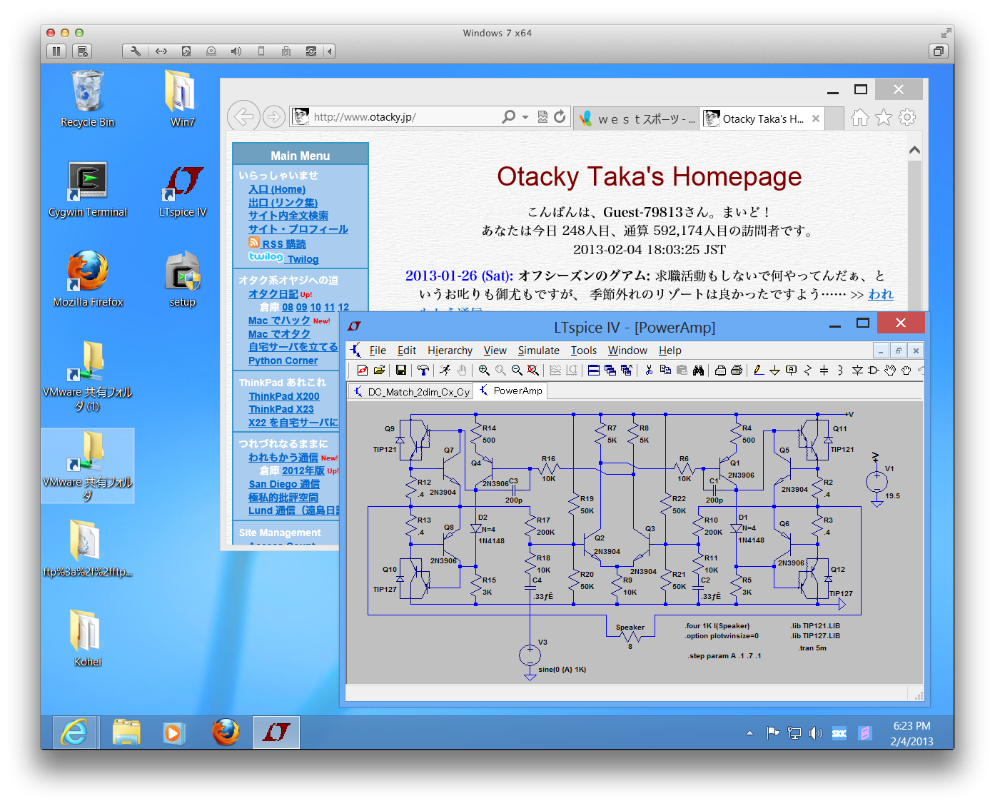This screenshot has width=995, height=806.
Task: Open Find with the binoculars icon
Action: point(698,370)
